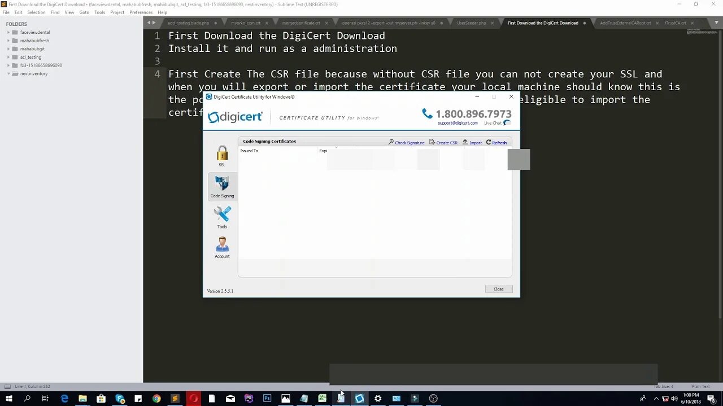Launch Microsoft Edge from taskbar
Image resolution: width=723 pixels, height=406 pixels.
point(64,398)
